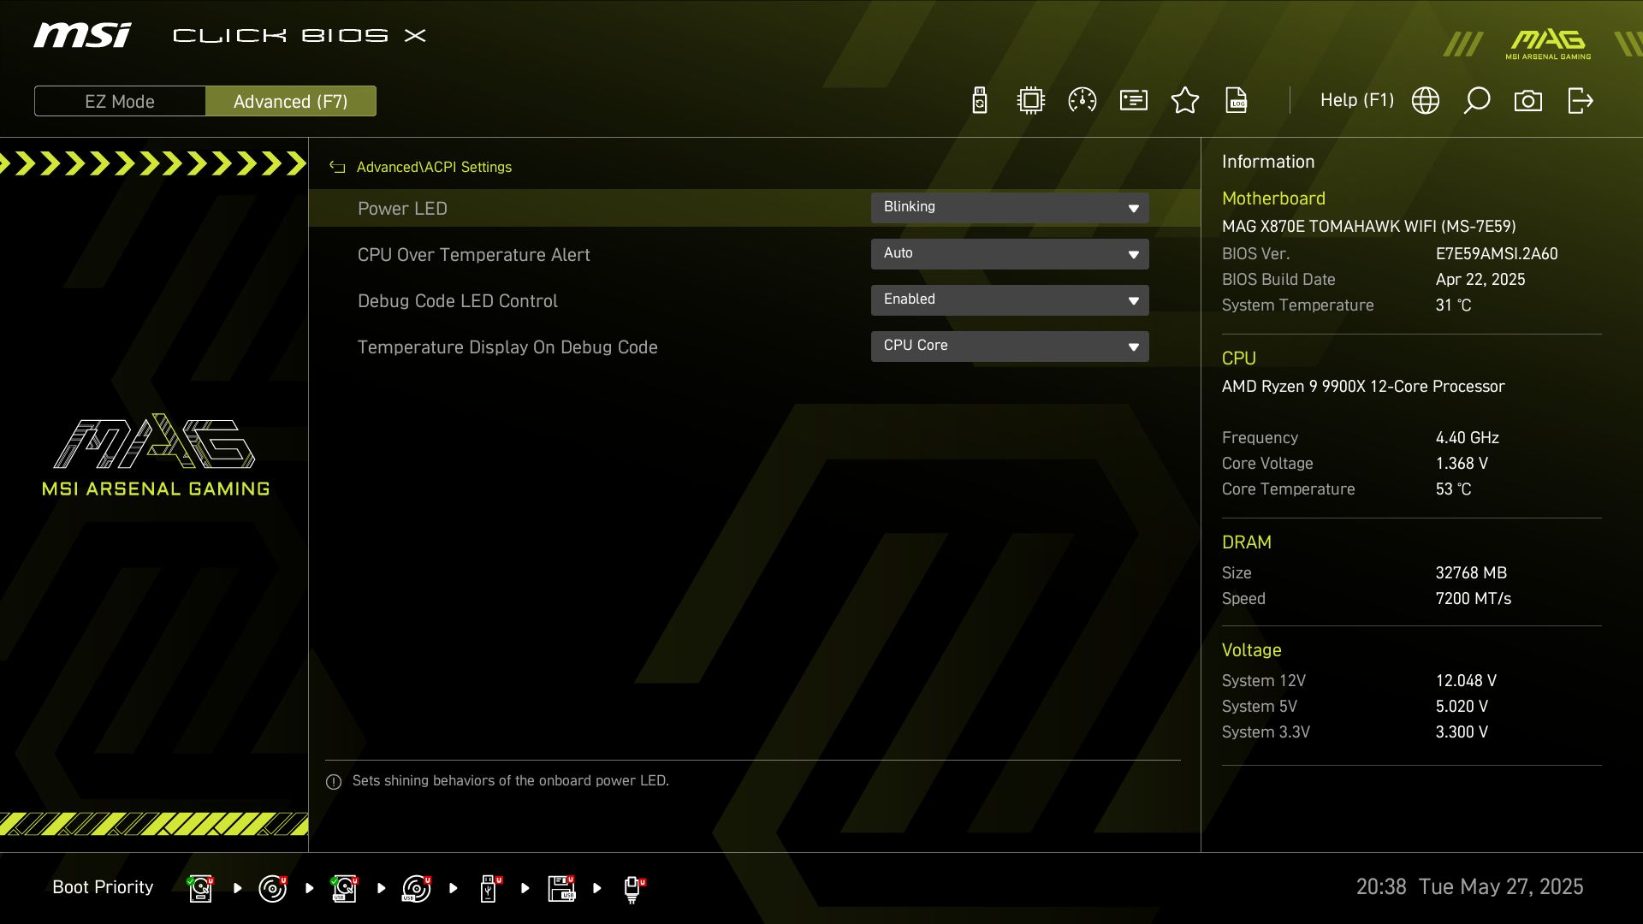
Task: Open Debug Code LED Control dropdown
Action: tap(1010, 300)
